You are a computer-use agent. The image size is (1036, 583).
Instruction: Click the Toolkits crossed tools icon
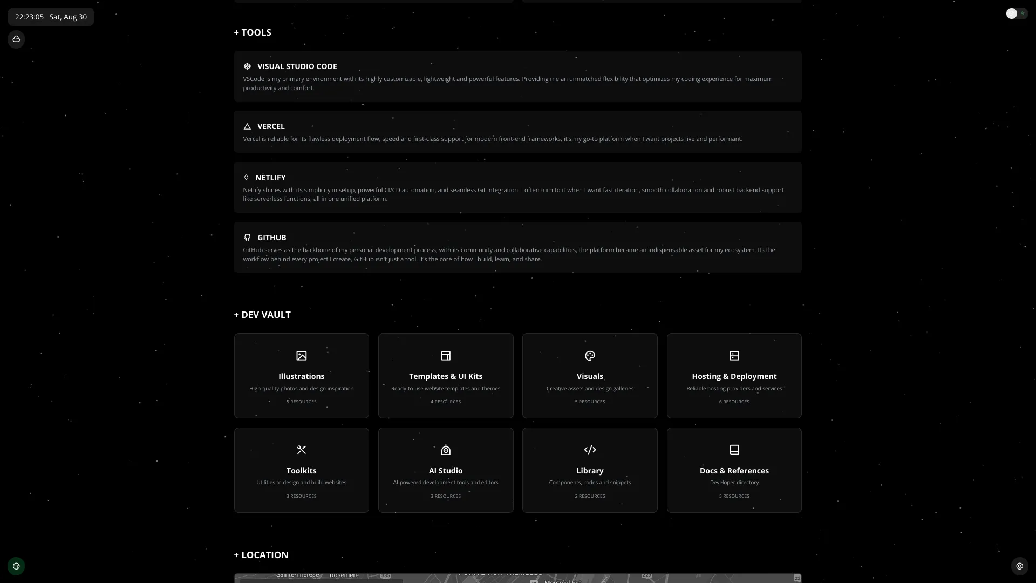302,450
